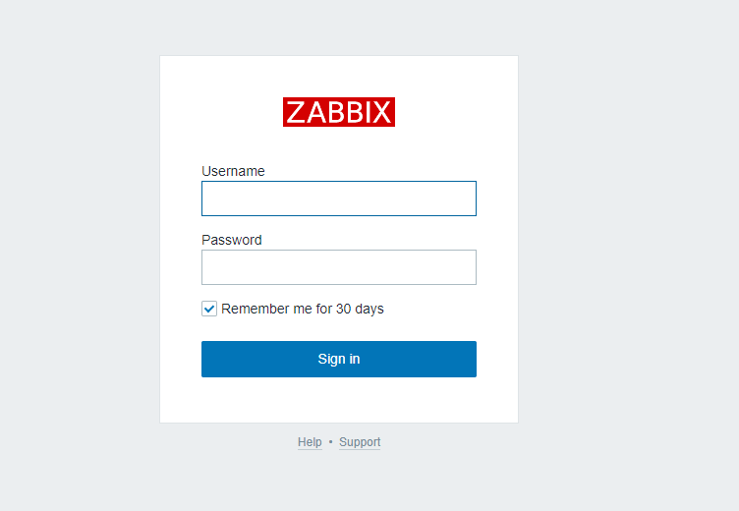
Task: Submit the login form with Sign in
Action: (x=339, y=360)
